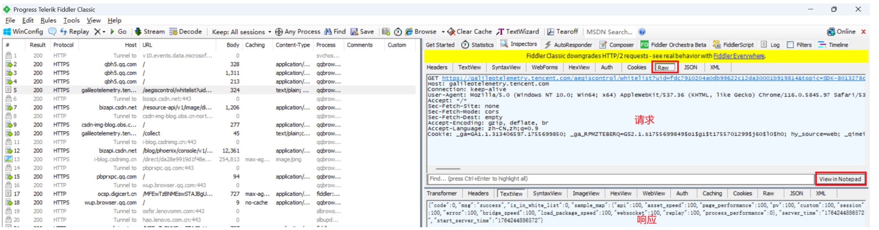Open Keep All sessions dropdown
This screenshot has width=879, height=230.
[x=242, y=32]
